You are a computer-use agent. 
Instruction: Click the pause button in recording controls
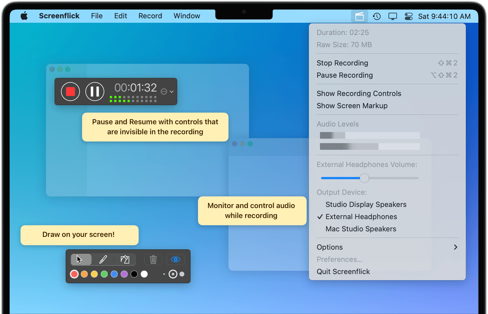95,92
